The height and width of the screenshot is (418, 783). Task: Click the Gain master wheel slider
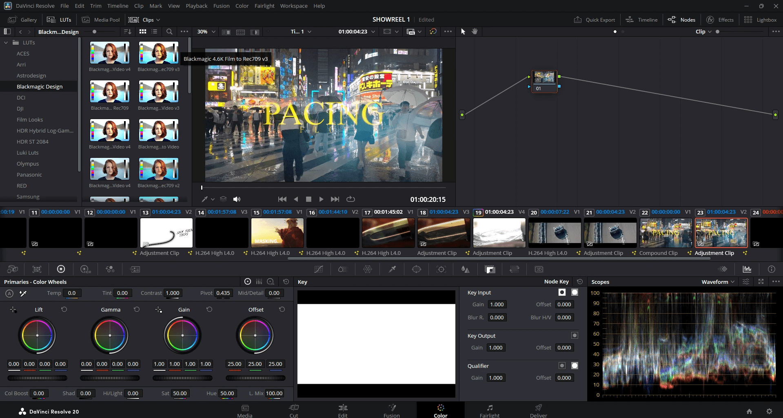point(182,378)
